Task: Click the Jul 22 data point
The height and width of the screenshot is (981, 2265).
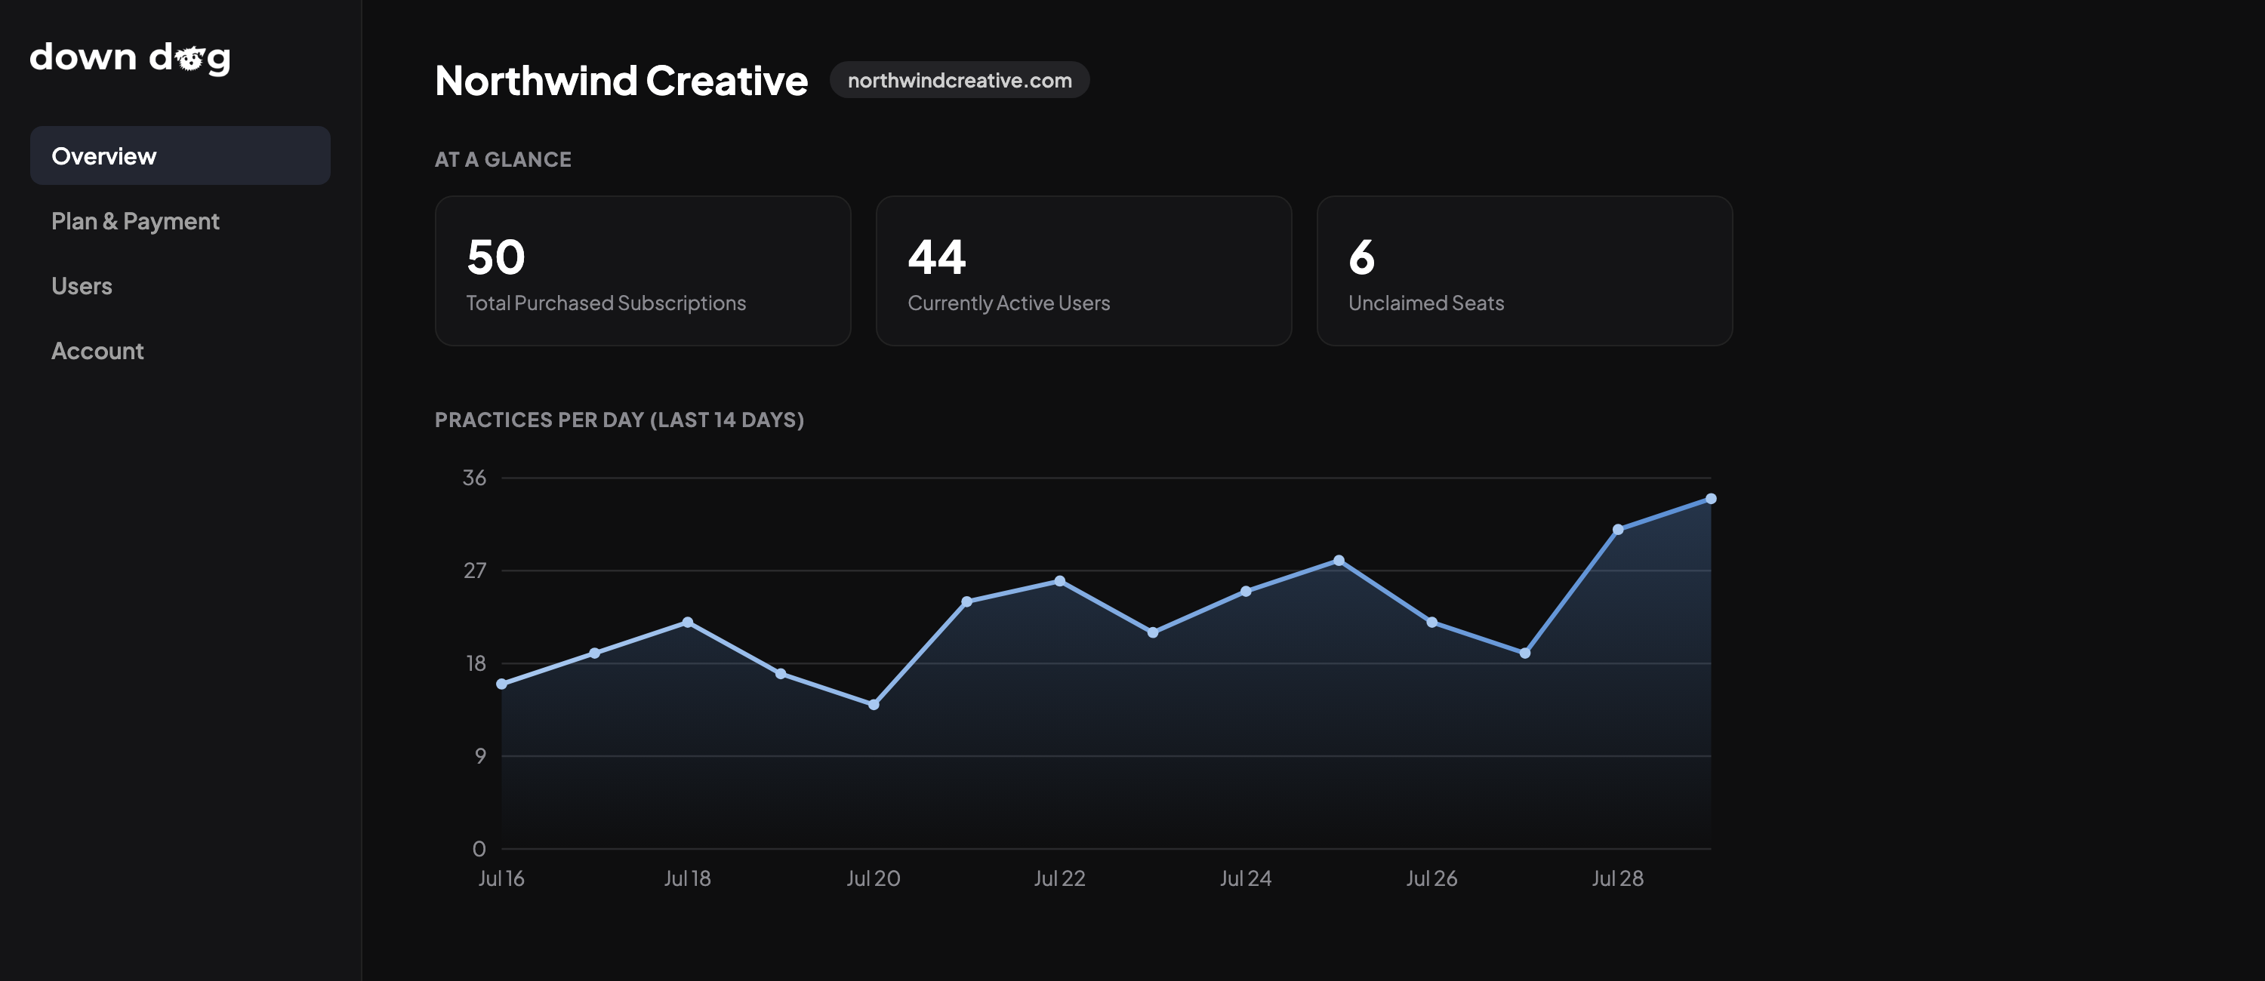Action: [1059, 581]
